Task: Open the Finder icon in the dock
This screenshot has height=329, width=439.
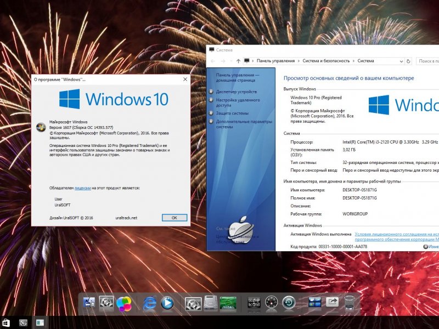Action: click(x=89, y=303)
